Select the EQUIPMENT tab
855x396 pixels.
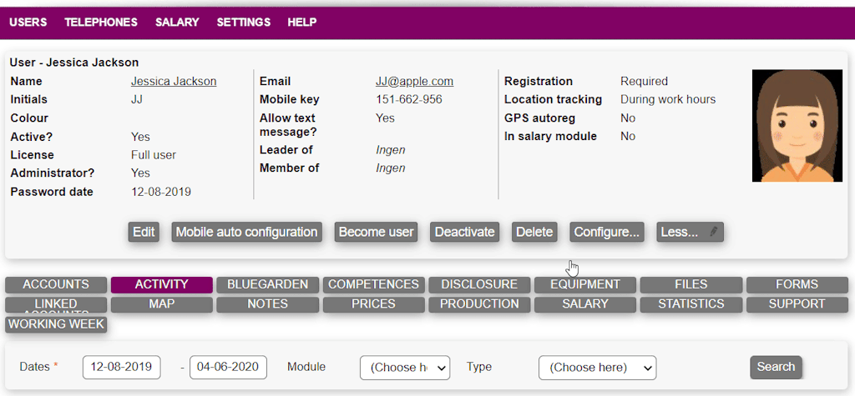(585, 284)
